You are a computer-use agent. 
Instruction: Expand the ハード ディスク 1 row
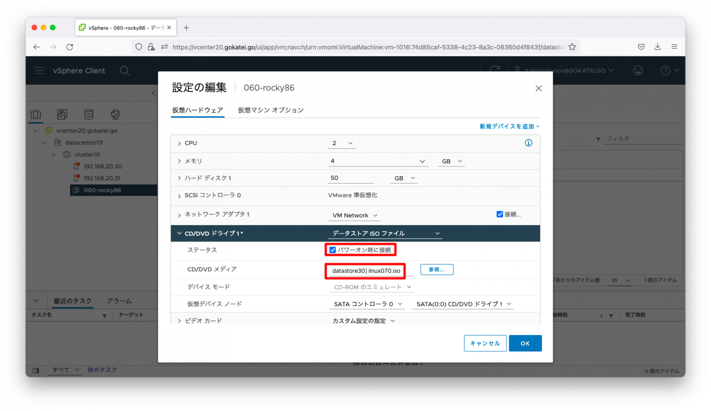[x=179, y=178]
